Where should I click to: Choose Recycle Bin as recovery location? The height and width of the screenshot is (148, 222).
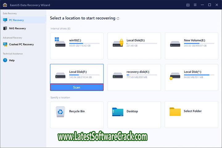tap(77, 111)
